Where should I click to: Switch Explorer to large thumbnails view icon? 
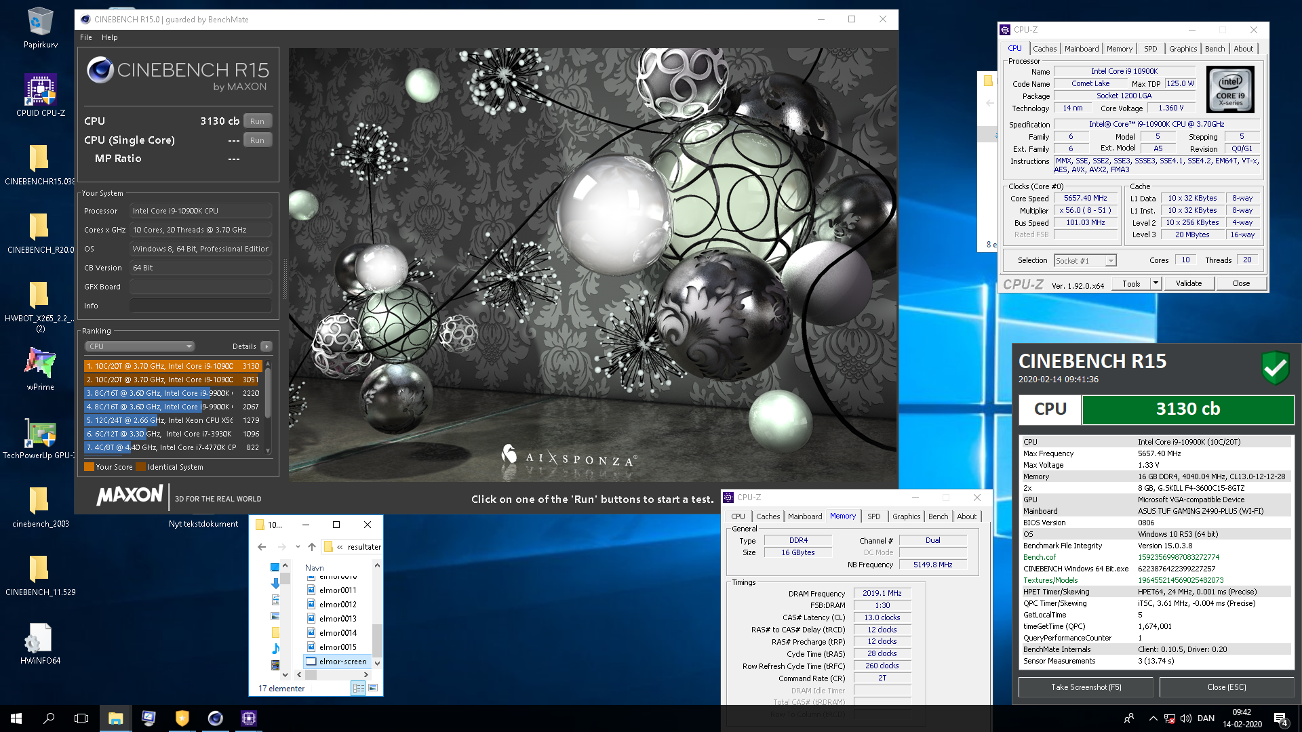(x=373, y=688)
